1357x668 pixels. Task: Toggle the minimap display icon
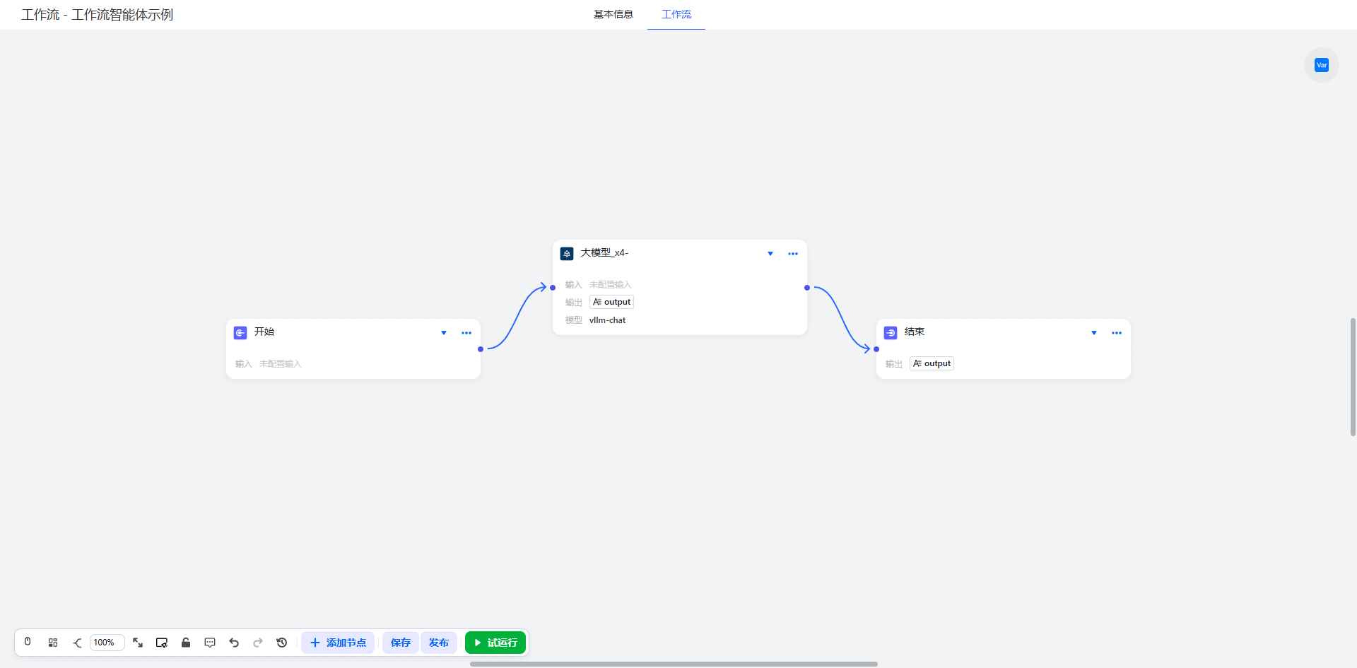[x=162, y=643]
